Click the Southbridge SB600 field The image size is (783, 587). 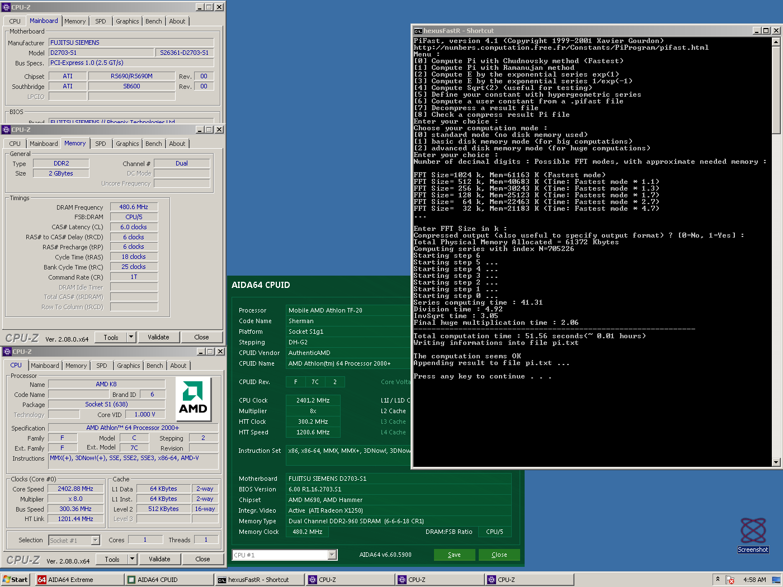131,86
